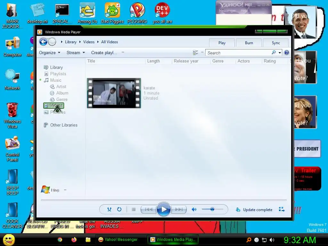Click the Previous track button
Image resolution: width=328 pixels, height=246 pixels.
(149, 209)
